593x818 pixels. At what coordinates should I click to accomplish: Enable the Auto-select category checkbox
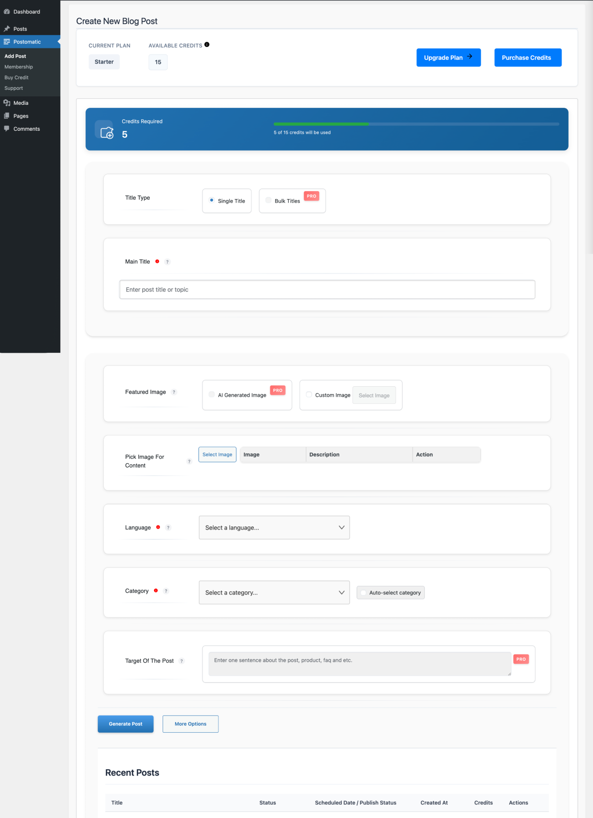364,593
